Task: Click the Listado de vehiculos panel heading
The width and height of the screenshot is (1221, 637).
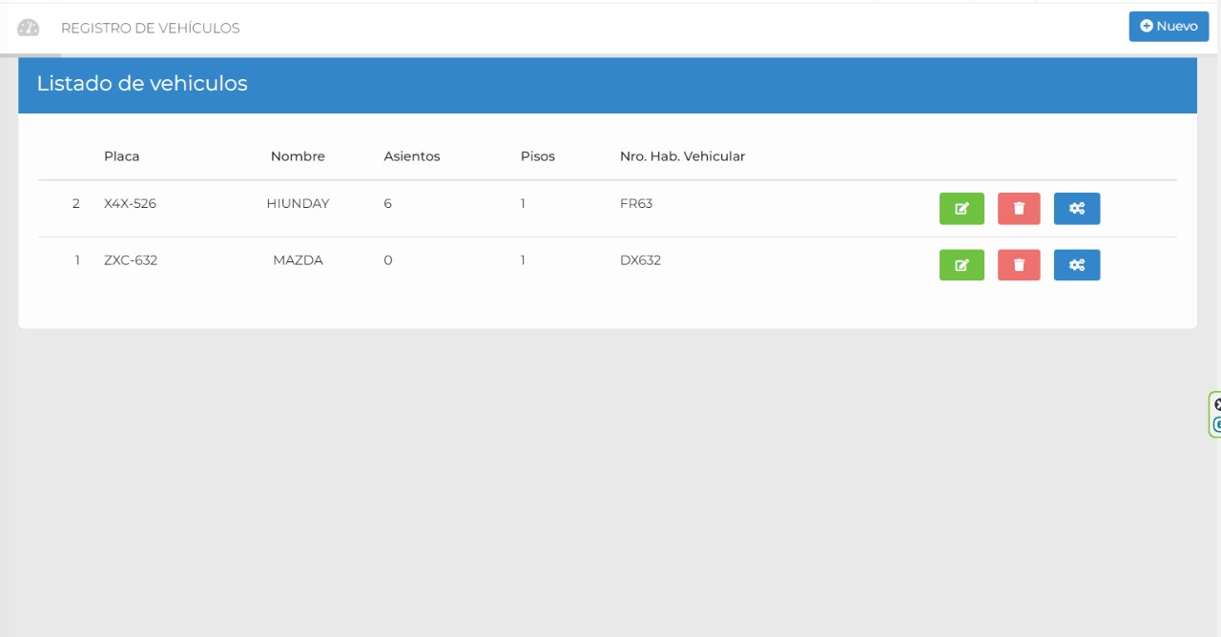Action: pyautogui.click(x=142, y=84)
